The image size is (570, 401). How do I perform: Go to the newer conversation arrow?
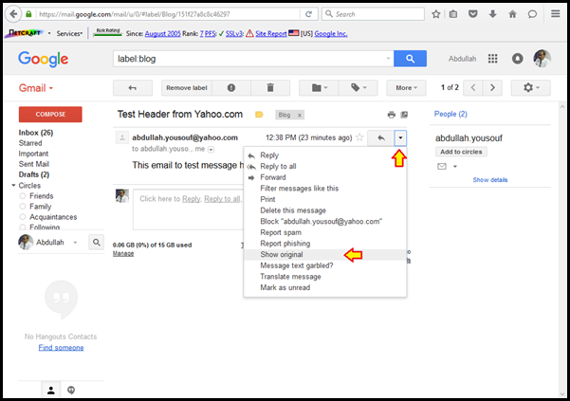473,88
